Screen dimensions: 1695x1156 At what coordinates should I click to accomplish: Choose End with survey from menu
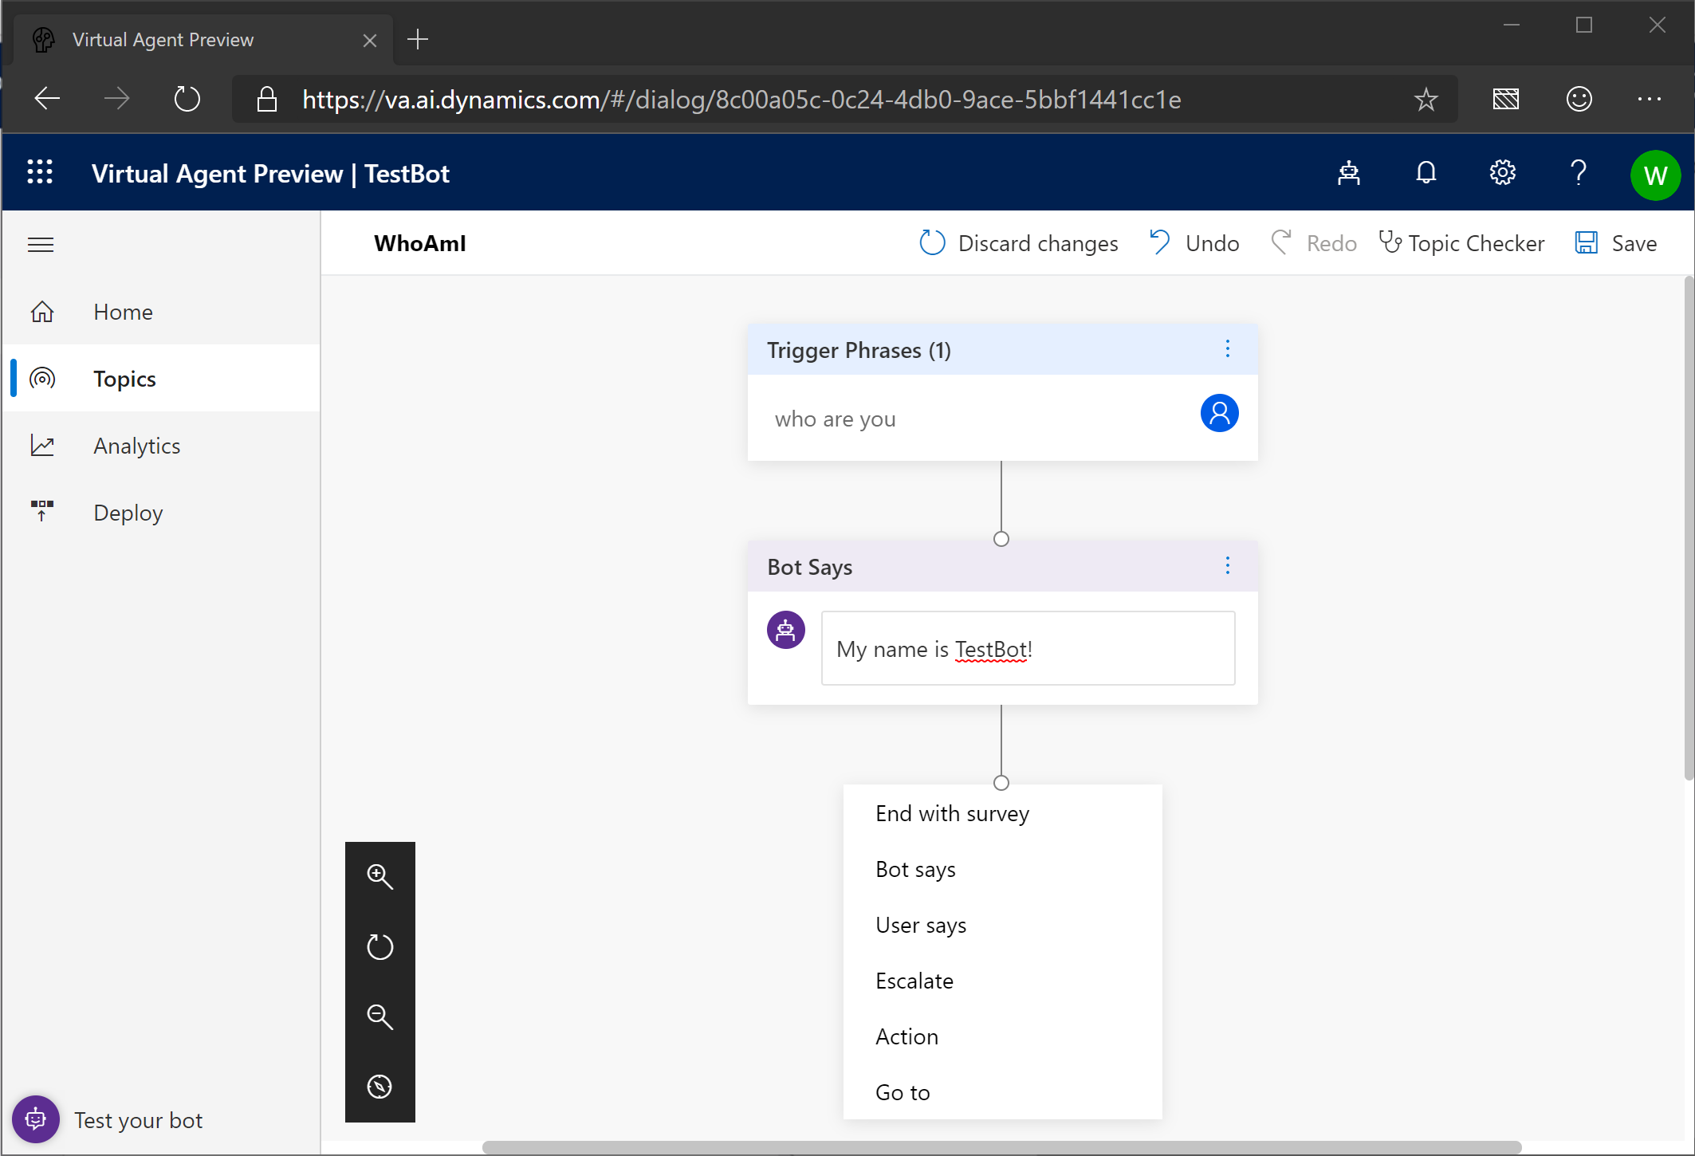pos(952,813)
